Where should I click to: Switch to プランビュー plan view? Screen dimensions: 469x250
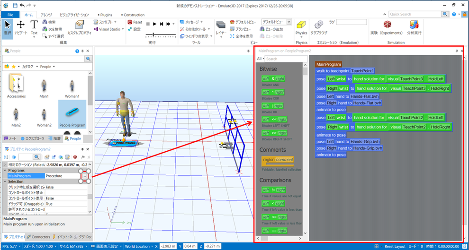pos(241,29)
